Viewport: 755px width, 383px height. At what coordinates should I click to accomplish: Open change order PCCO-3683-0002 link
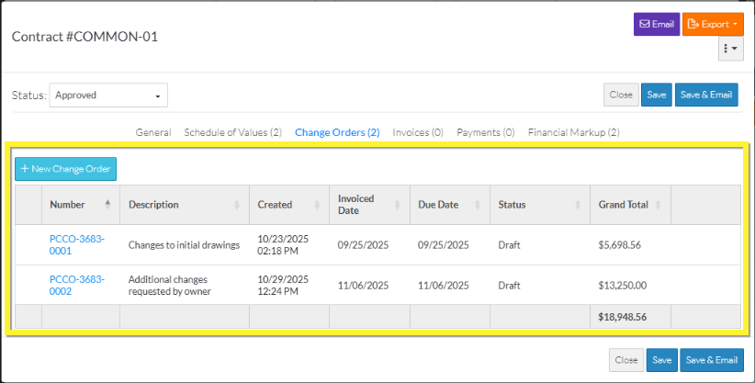(77, 285)
